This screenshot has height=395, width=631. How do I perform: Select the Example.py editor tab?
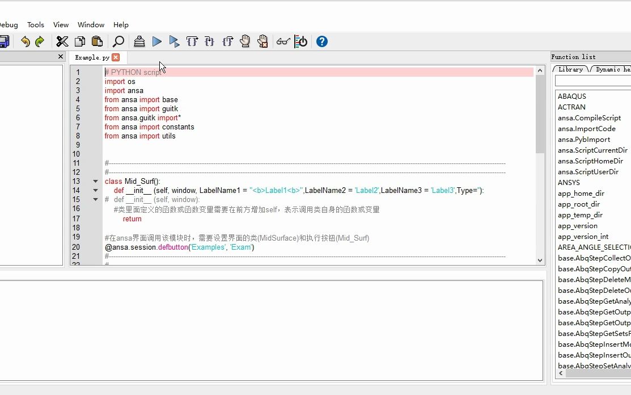tap(92, 57)
